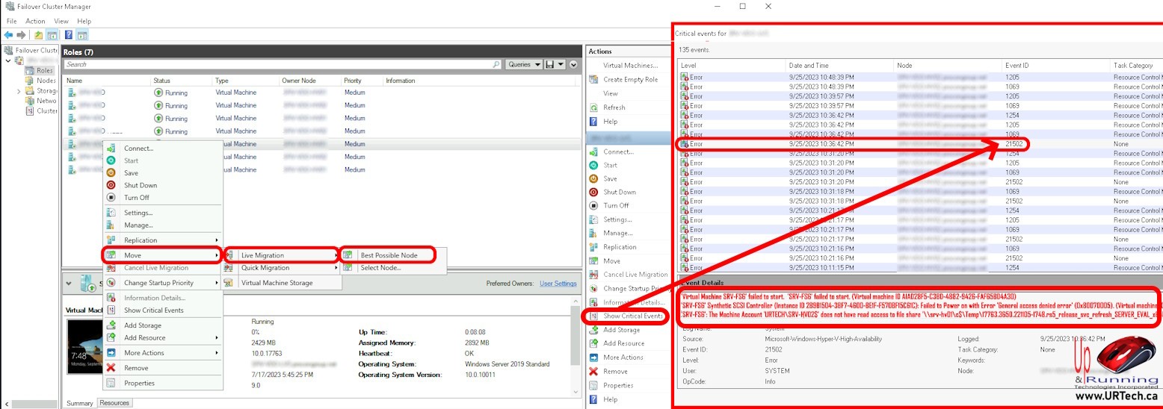Click the Refresh icon in Actions pane
The width and height of the screenshot is (1163, 409).
[x=593, y=107]
